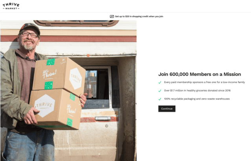Click the hexagon Thrive logo on upper box
Viewport: 251px width, 161px height.
tap(75, 78)
